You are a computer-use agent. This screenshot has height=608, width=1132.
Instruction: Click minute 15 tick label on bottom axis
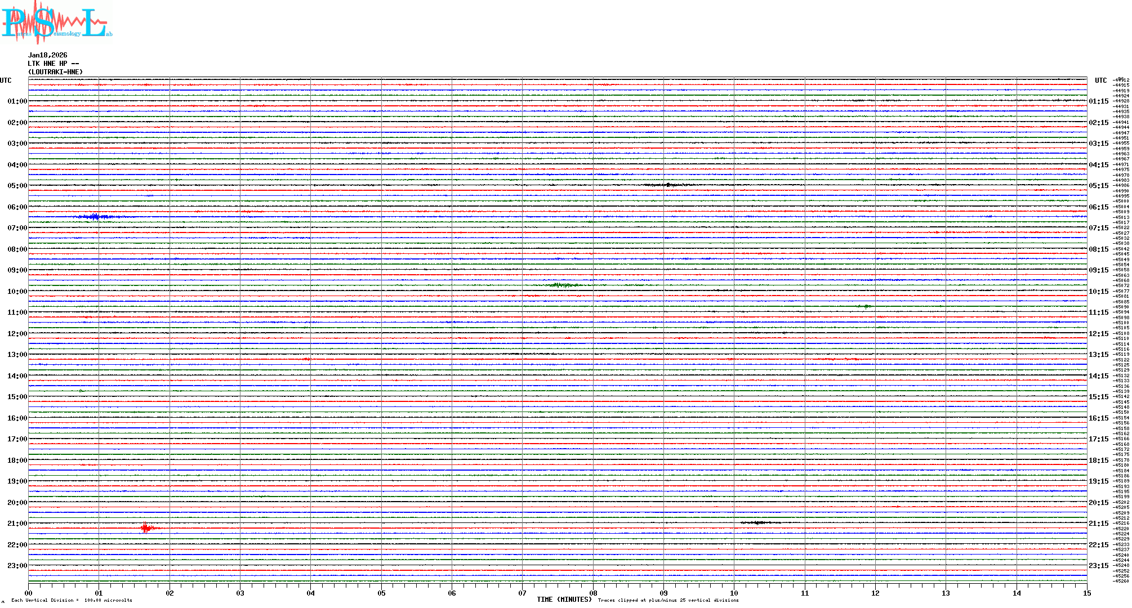pos(1086,593)
